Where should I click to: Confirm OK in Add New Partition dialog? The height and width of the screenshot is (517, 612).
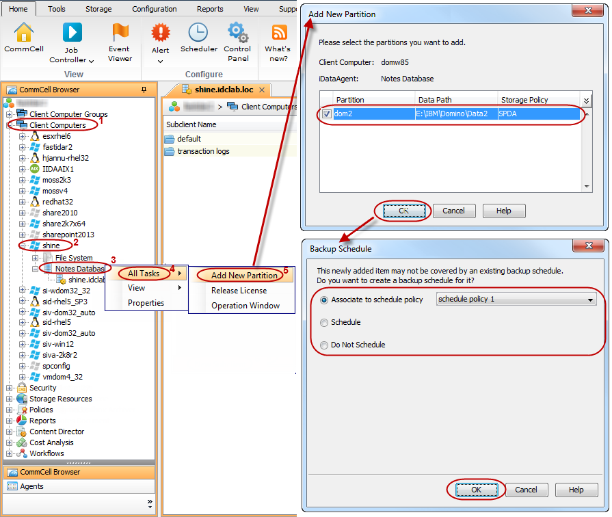coord(404,211)
